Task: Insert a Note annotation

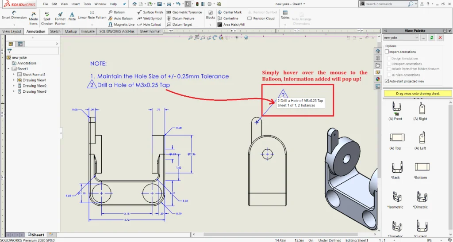Action: tap(72, 16)
